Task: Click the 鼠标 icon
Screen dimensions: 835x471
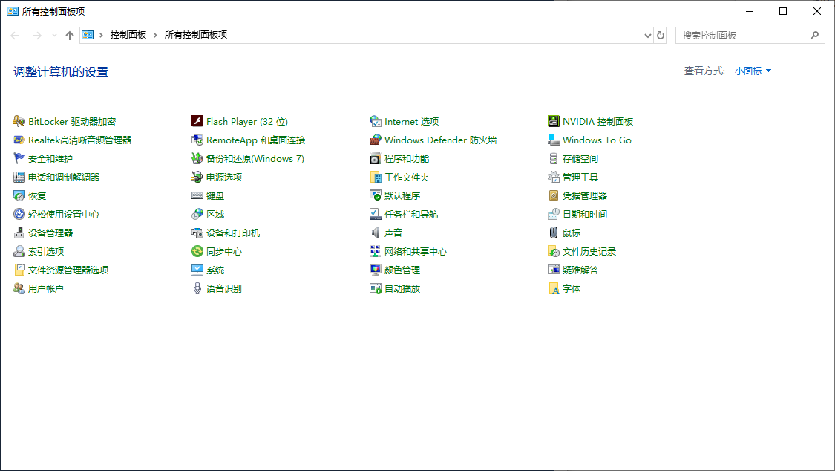Action: (x=553, y=233)
